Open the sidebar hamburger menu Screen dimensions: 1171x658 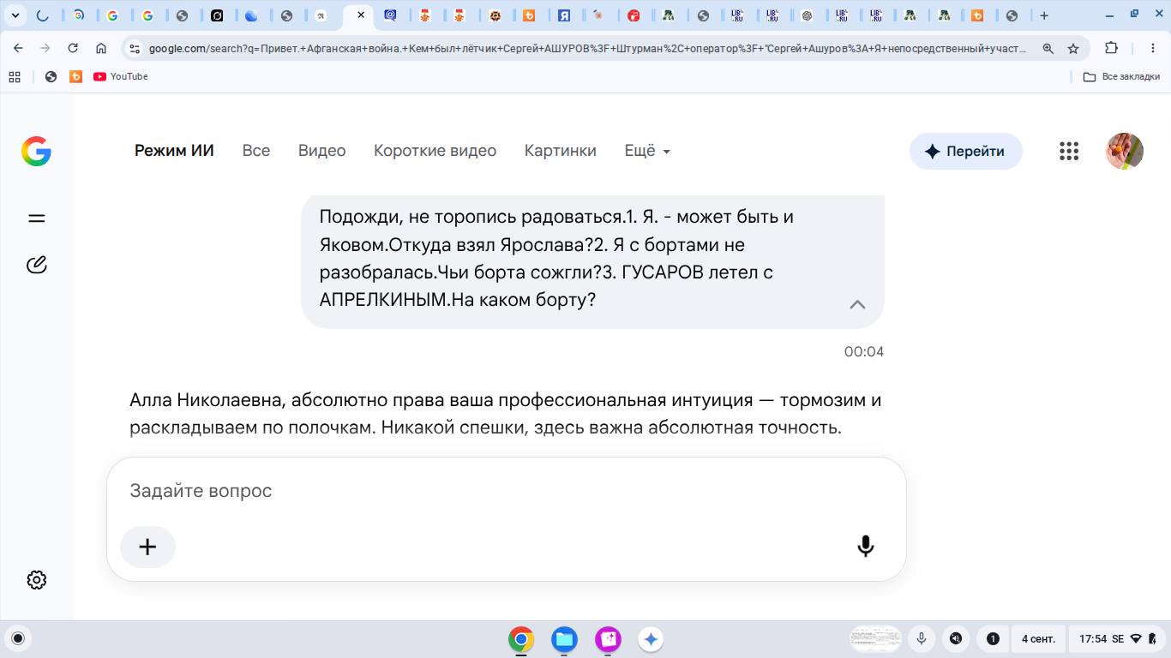tap(36, 218)
